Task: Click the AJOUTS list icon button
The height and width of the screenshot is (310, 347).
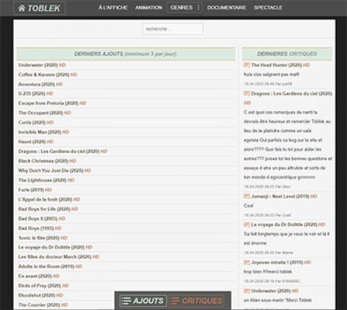Action: [x=143, y=301]
